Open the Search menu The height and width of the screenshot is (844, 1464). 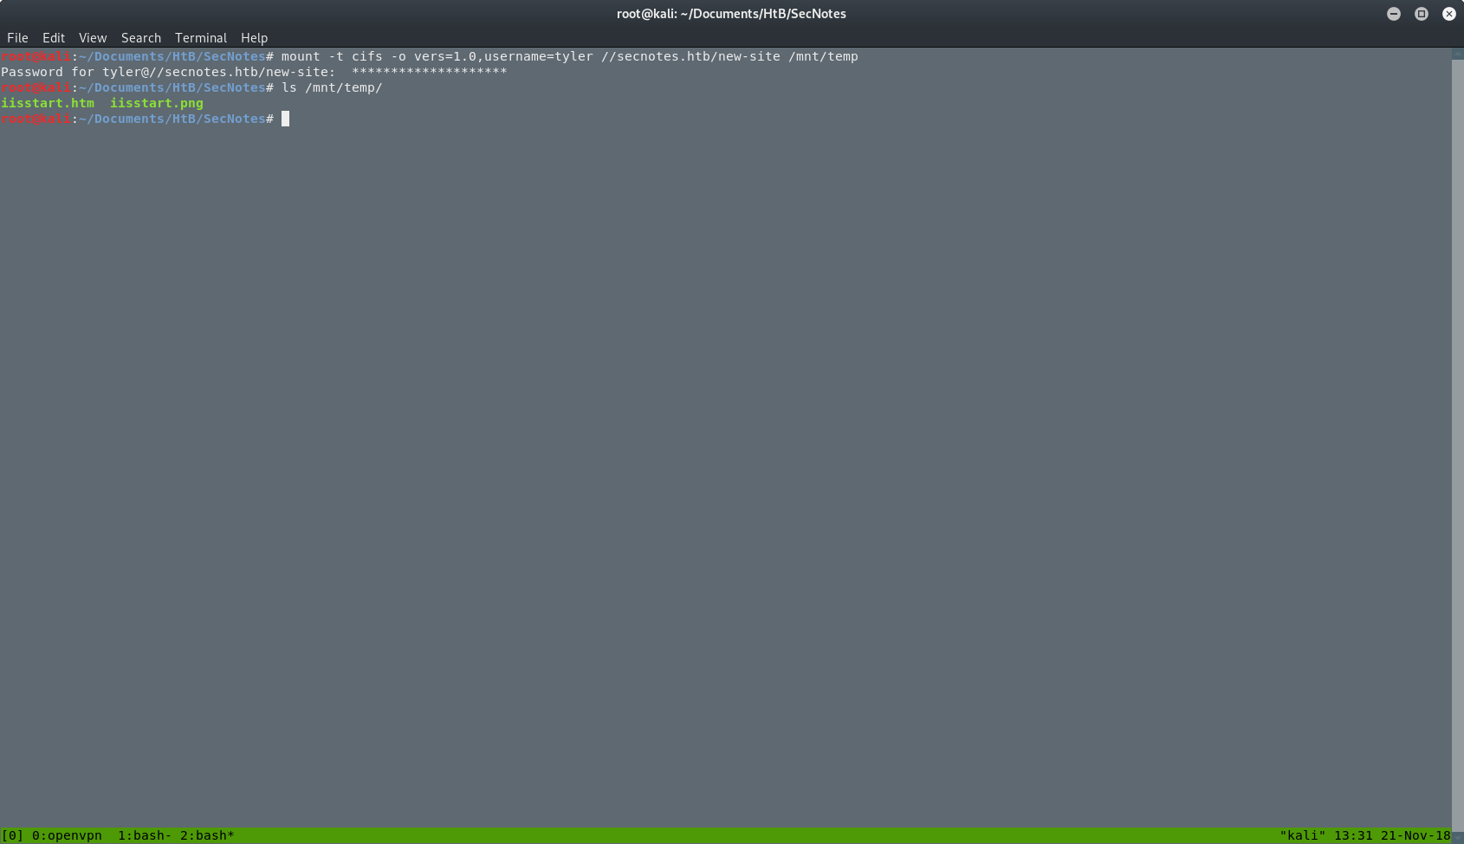point(141,38)
